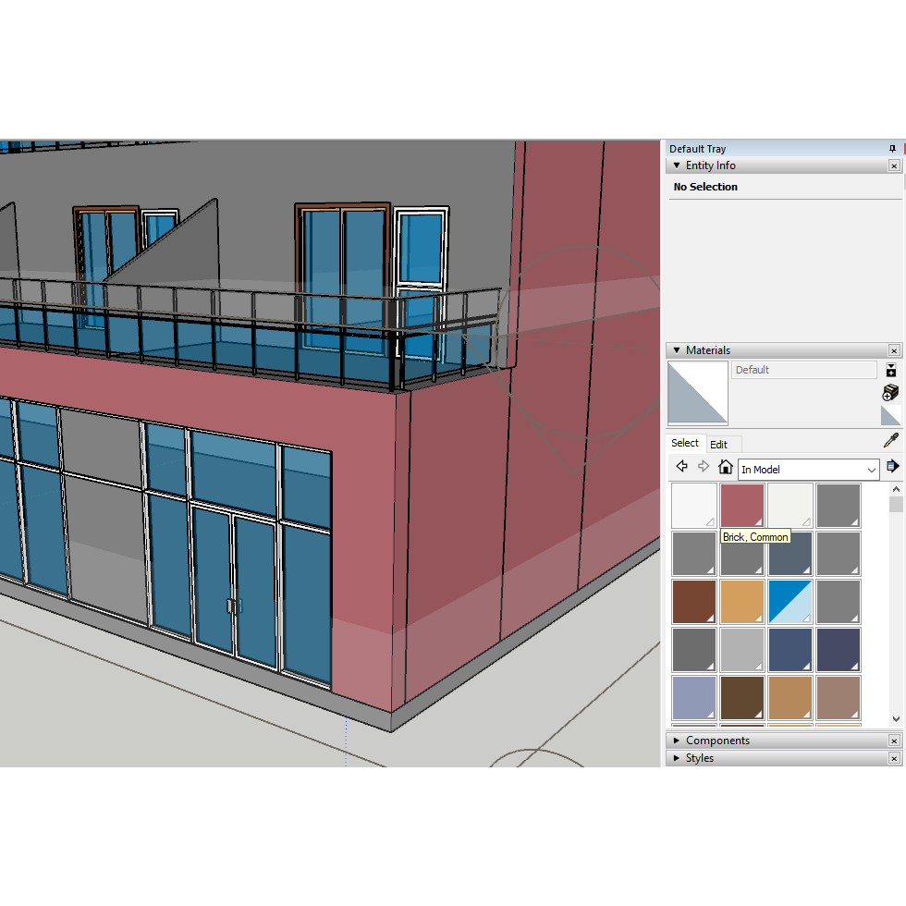This screenshot has height=906, width=906.
Task: Click the Create Material icon
Action: coord(890,392)
